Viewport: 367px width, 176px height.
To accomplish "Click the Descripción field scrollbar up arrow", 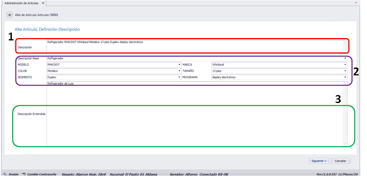I will [345, 42].
